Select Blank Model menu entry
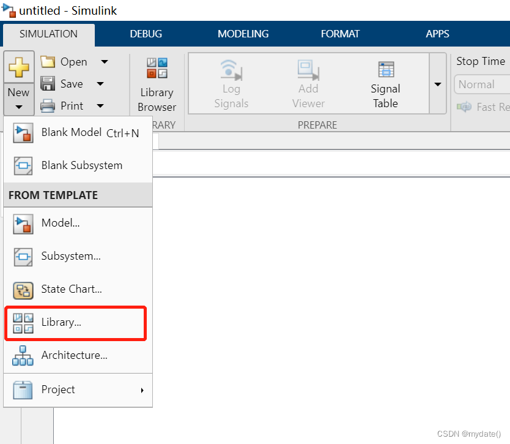This screenshot has width=510, height=444. [78, 132]
